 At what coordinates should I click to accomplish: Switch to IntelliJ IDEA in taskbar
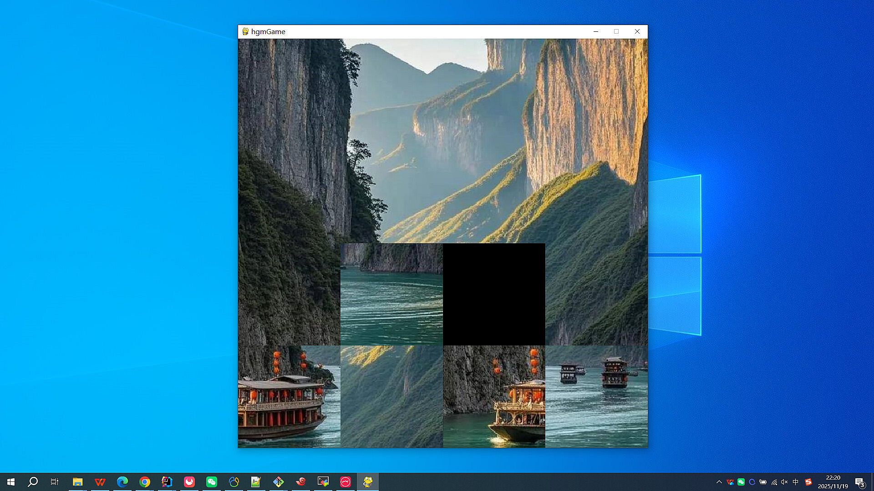167,482
